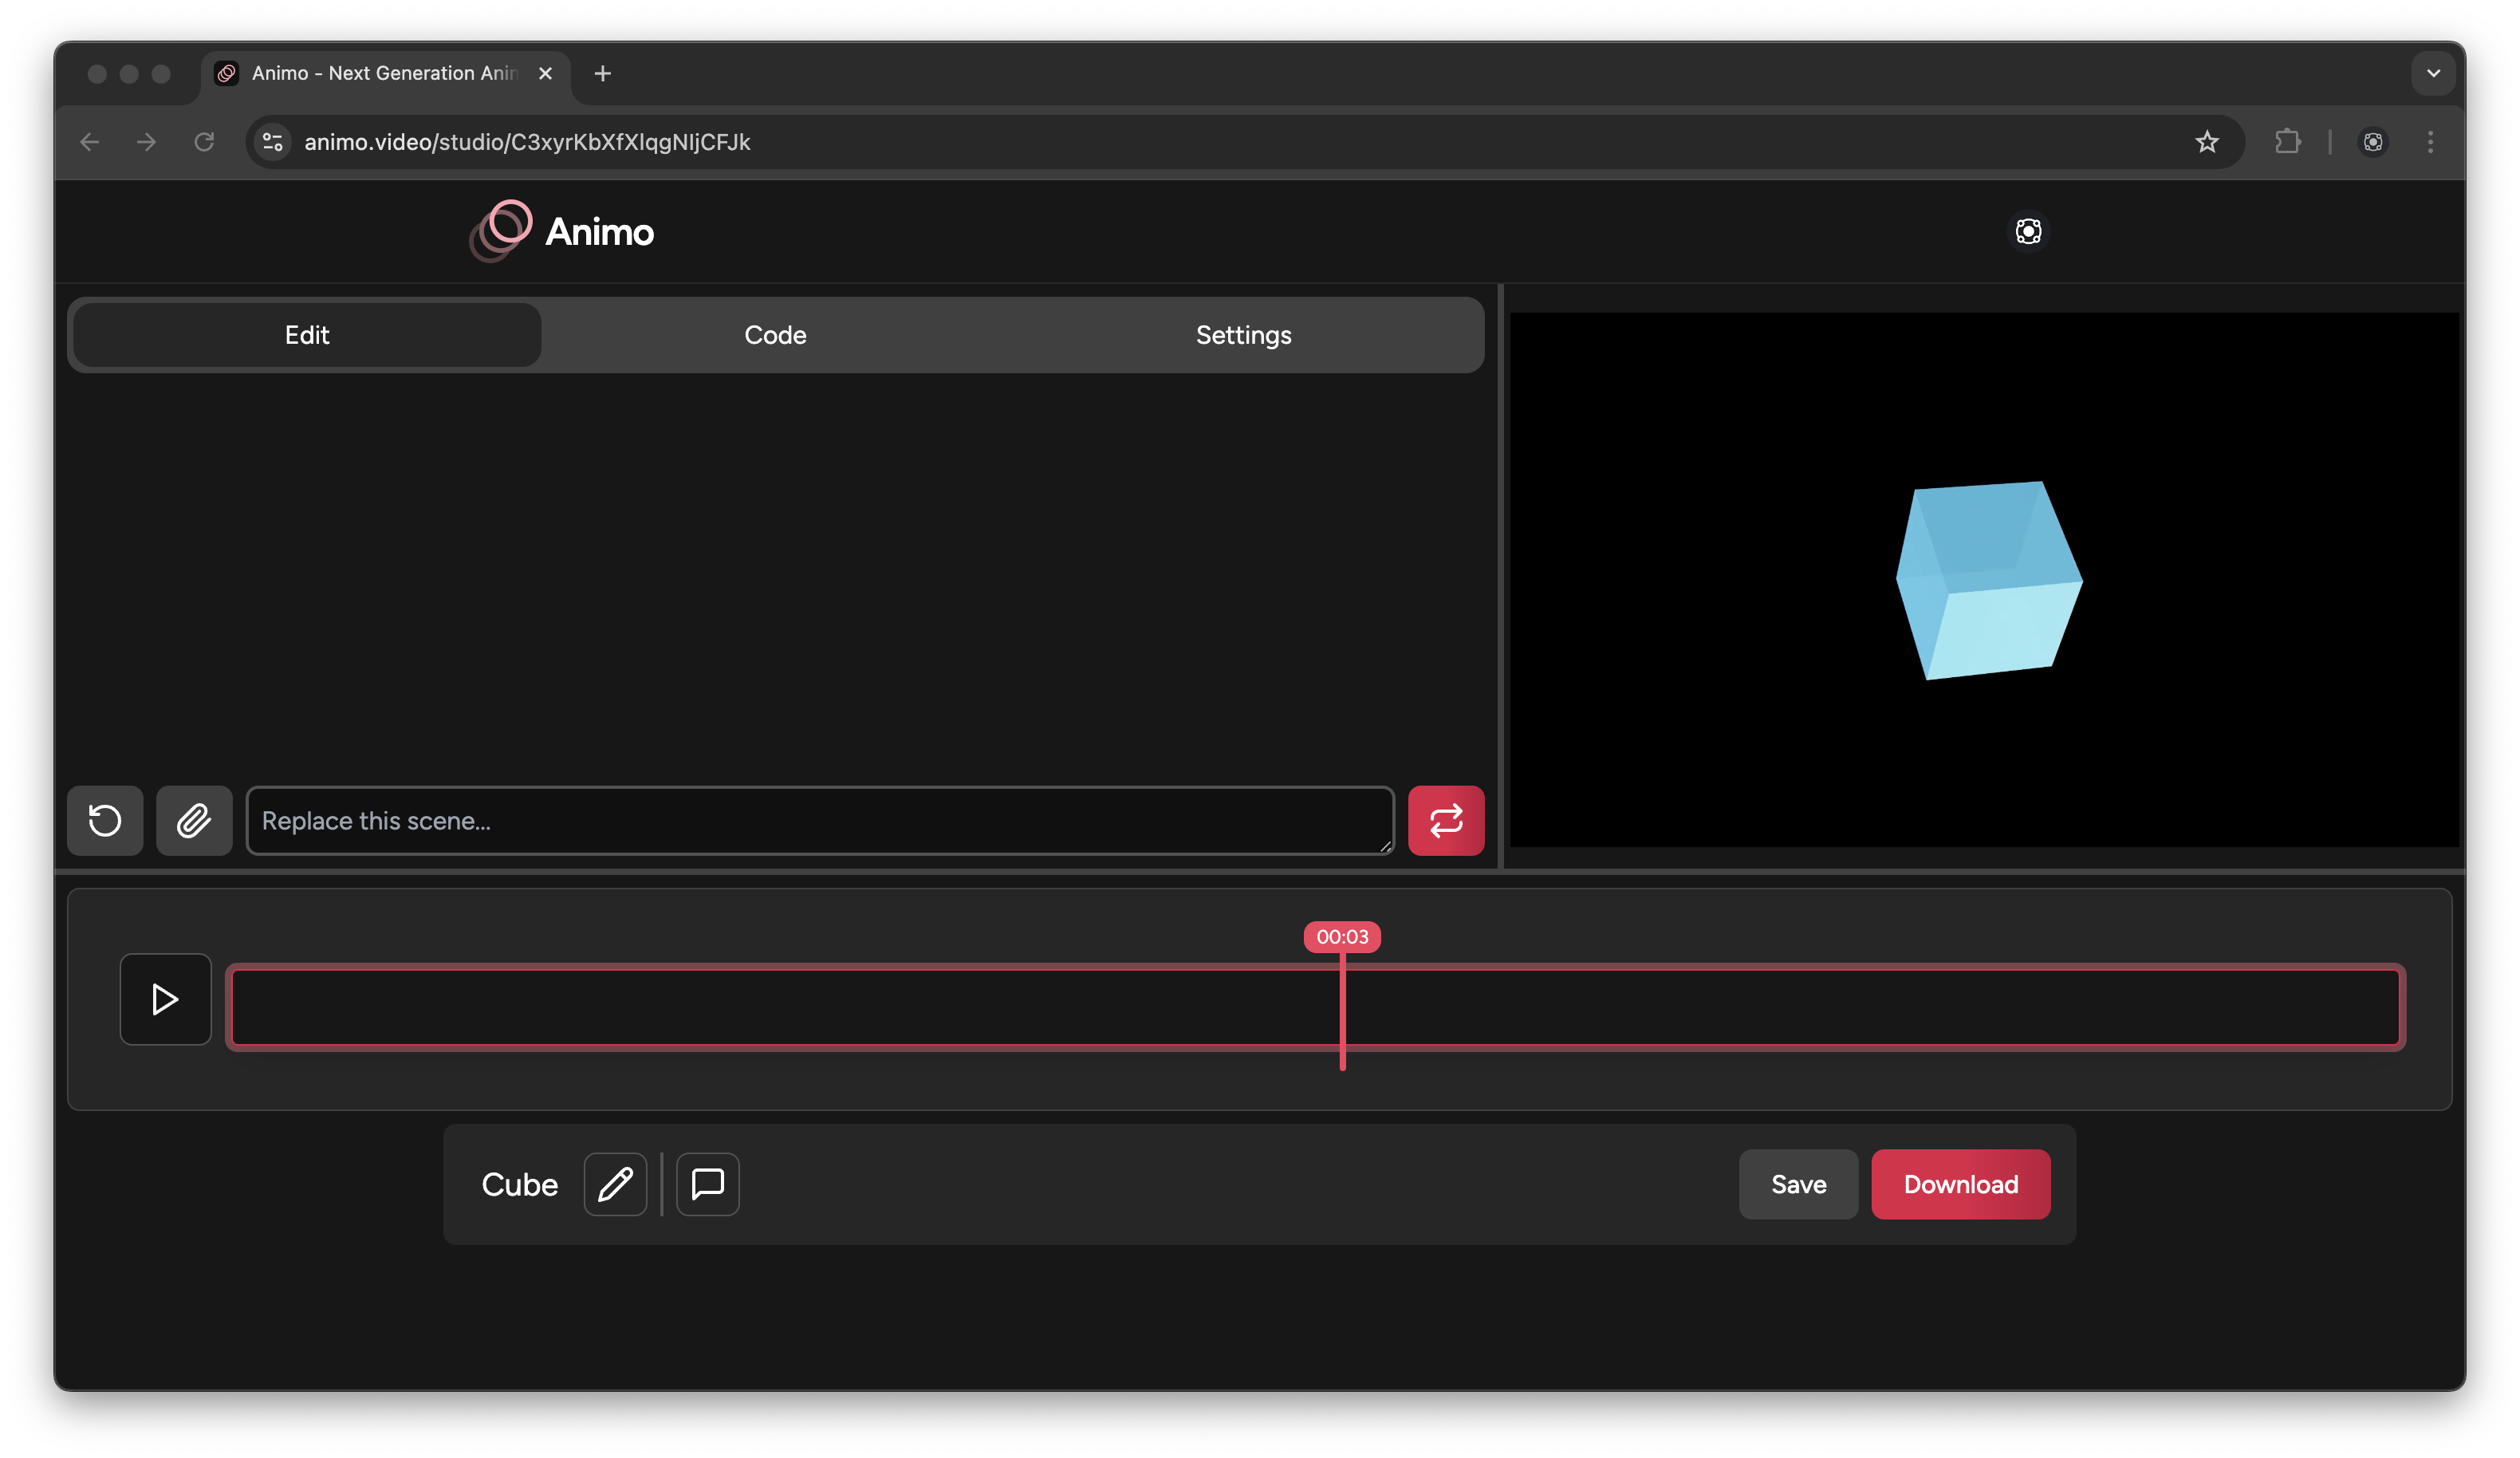The height and width of the screenshot is (1458, 2520).
Task: Click the pencil rename icon next to Cube
Action: [615, 1184]
